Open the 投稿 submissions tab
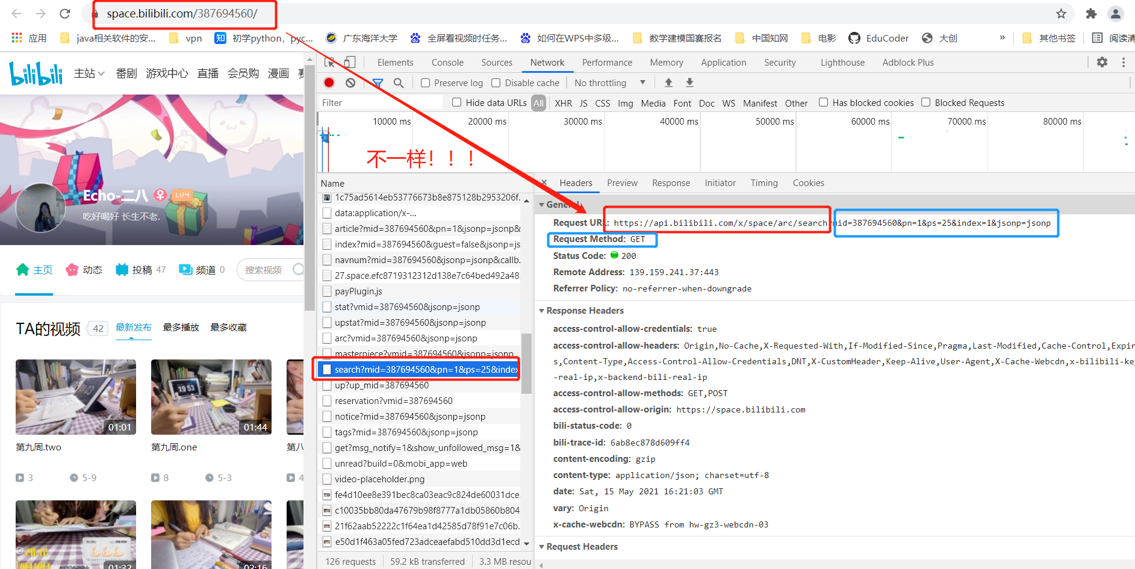Viewport: 1135px width, 569px height. [x=140, y=270]
